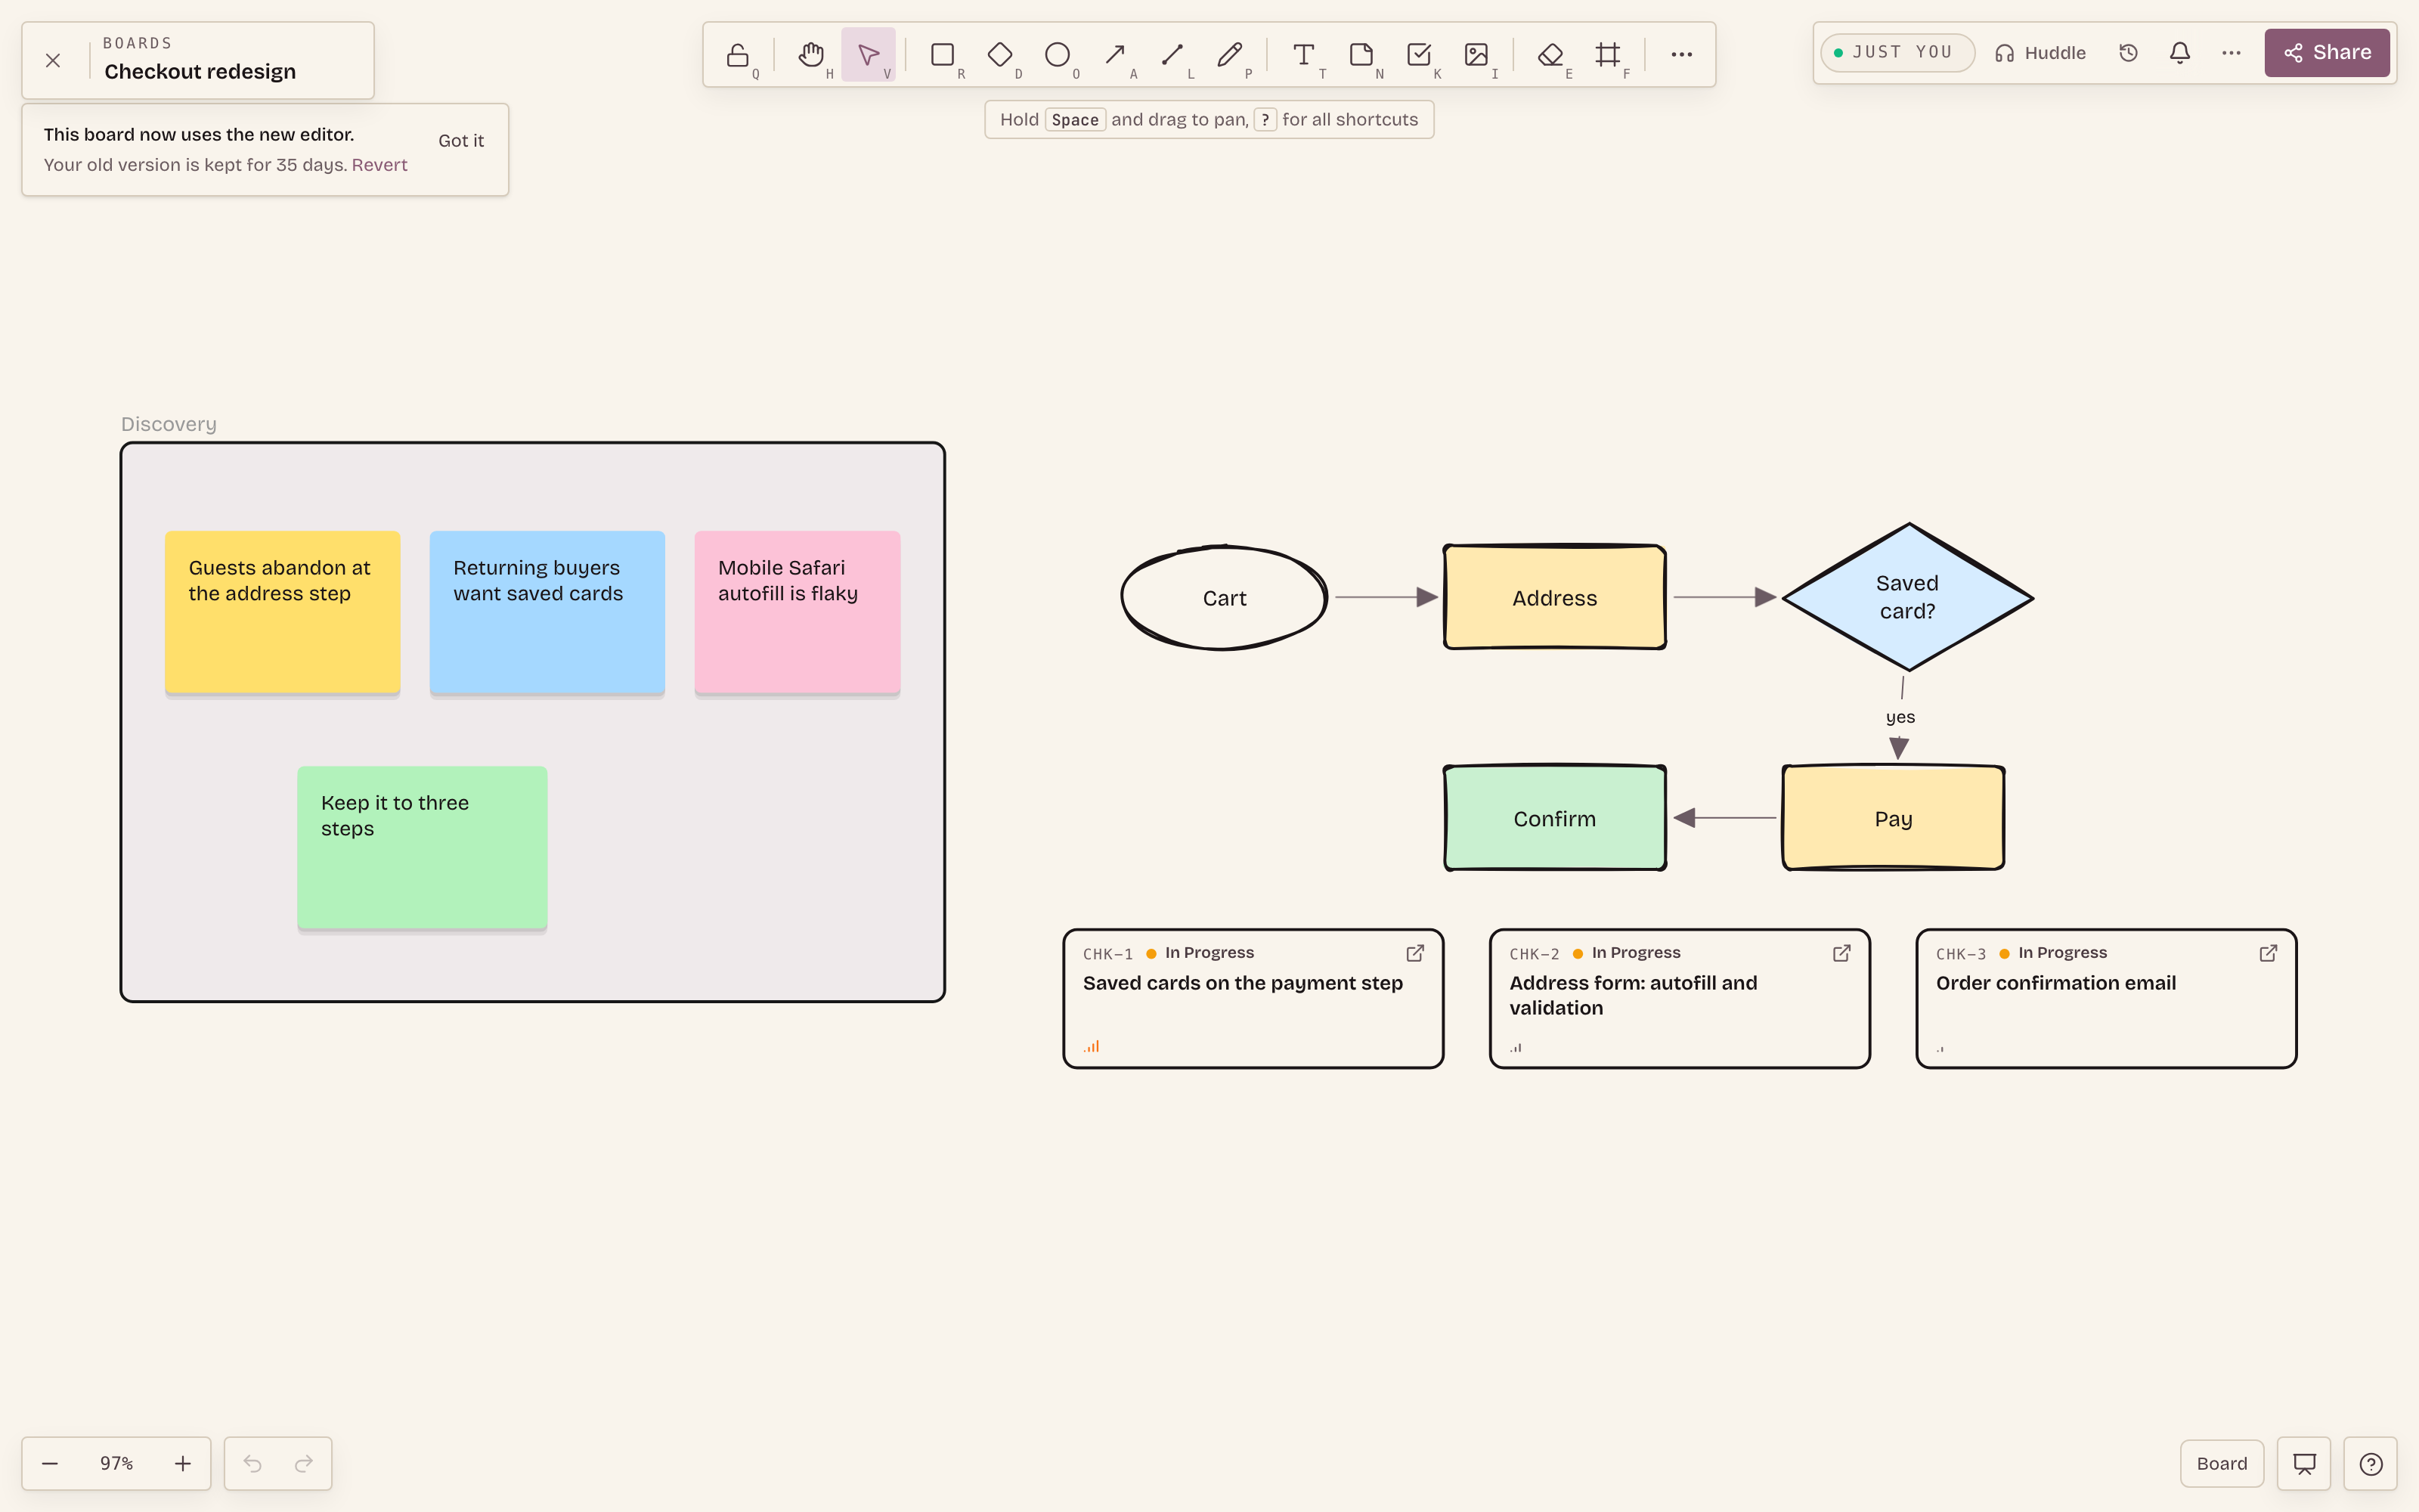2419x1512 pixels.
Task: Choose the Diamond shape tool
Action: click(999, 54)
